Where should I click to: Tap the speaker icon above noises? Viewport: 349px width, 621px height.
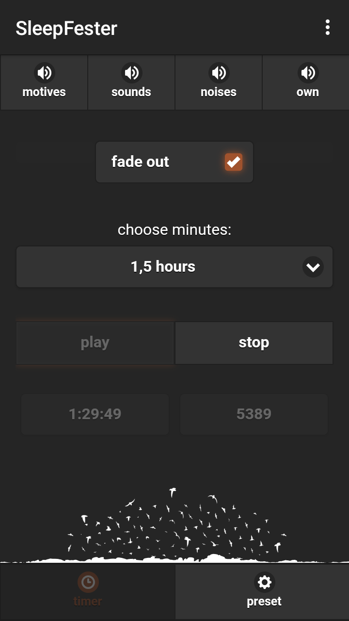point(219,73)
